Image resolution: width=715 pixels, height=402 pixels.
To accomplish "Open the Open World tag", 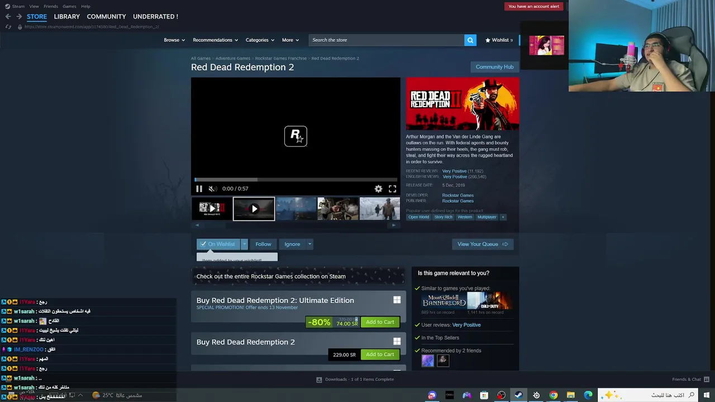I will pos(418,217).
